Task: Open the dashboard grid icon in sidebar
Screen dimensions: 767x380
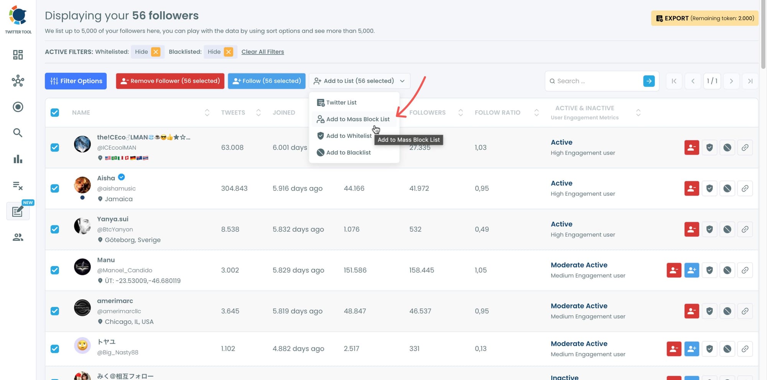Action: click(18, 55)
